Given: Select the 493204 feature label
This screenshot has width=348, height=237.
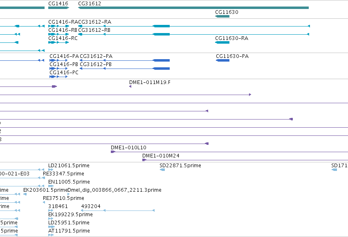Looking at the screenshot, I should click(91, 206).
